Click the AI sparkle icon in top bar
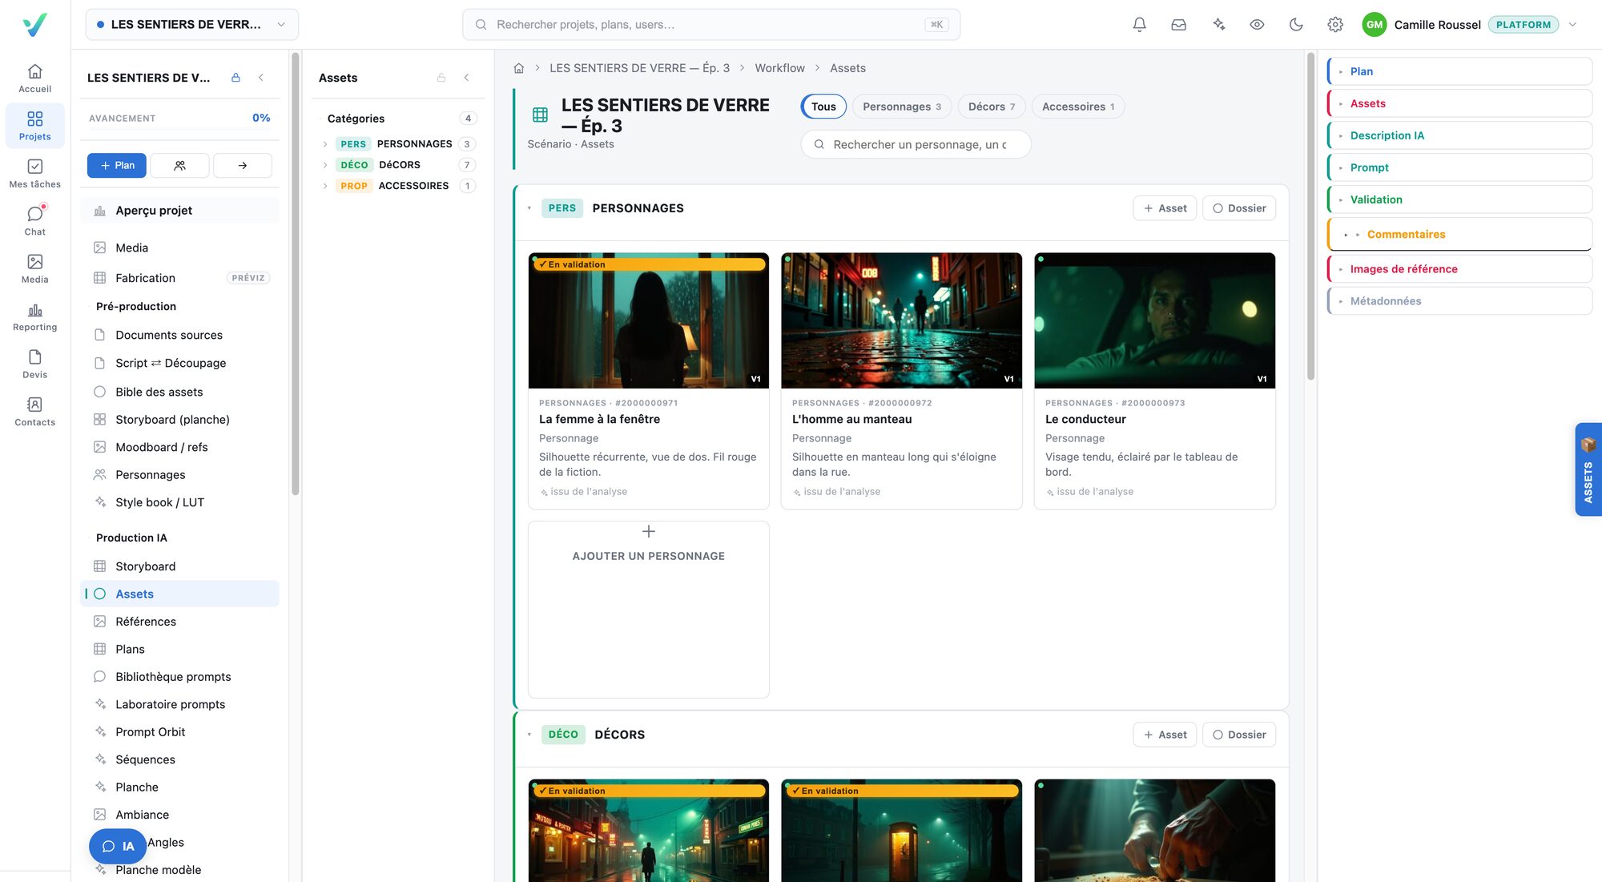Screen dimensions: 1602x882 [1218, 25]
